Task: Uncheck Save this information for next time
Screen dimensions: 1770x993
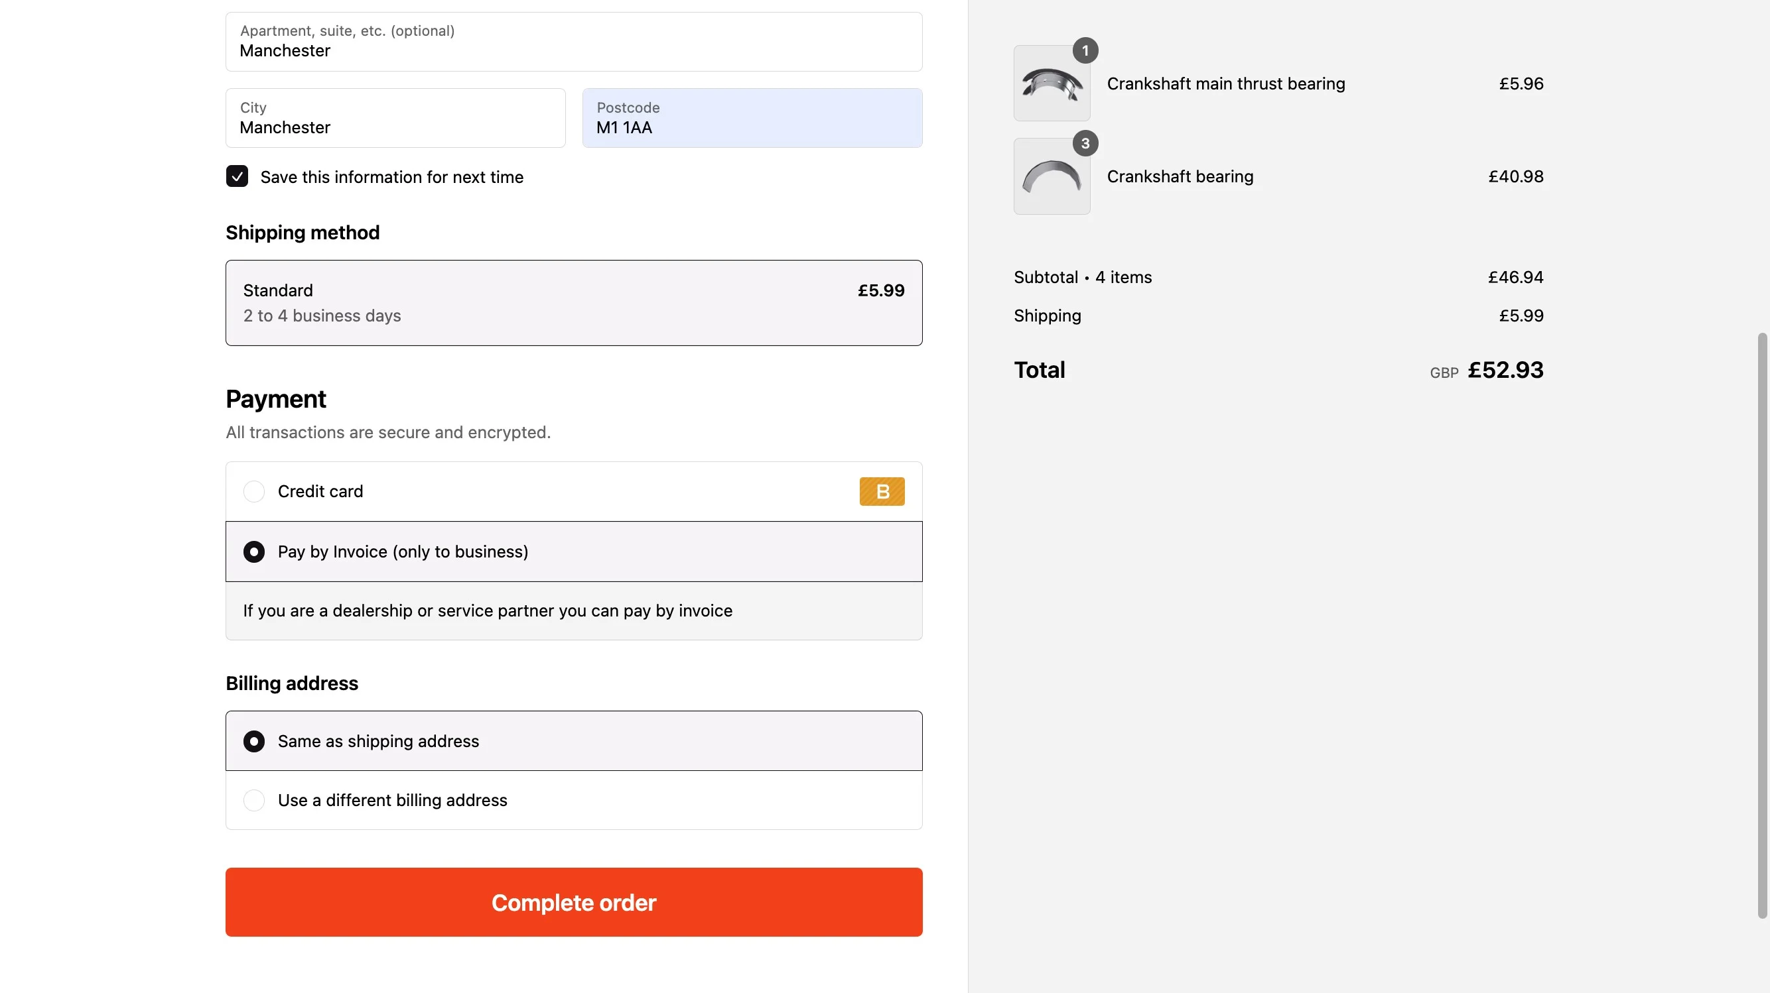Action: coord(237,176)
